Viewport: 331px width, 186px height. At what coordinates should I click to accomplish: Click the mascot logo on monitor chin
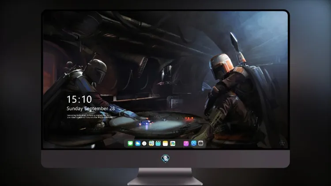165,158
